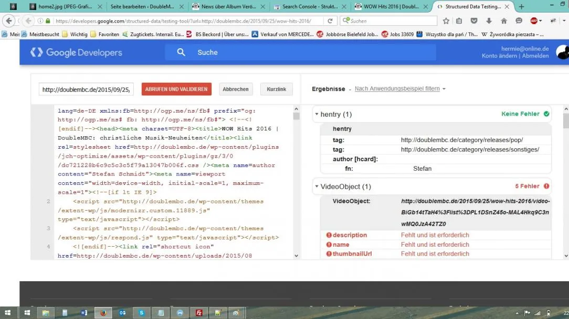
Task: Click the chat smiley icon in toolbar
Action: 519,21
